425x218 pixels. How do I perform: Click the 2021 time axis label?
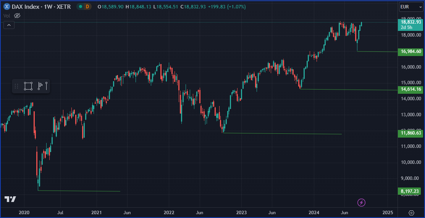(x=96, y=212)
